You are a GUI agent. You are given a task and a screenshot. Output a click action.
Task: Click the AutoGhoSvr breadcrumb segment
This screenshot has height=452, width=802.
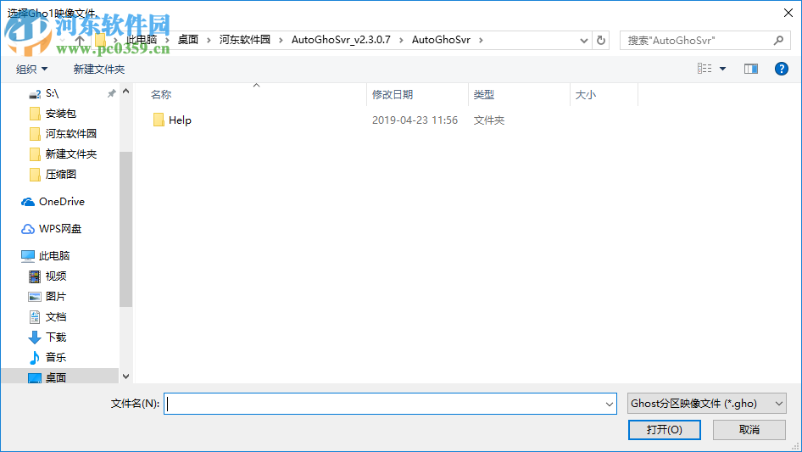[441, 40]
